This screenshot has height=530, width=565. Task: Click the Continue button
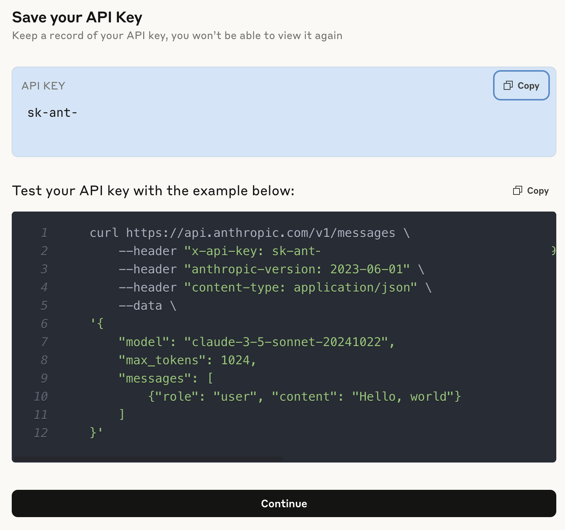coord(284,503)
